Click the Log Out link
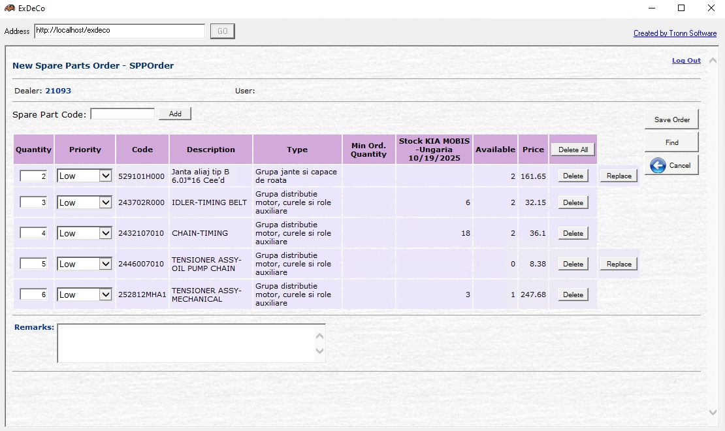The image size is (725, 431). coord(686,61)
